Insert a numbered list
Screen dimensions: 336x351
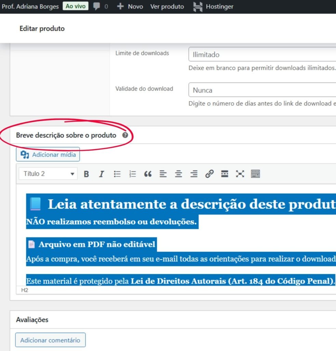tap(133, 174)
